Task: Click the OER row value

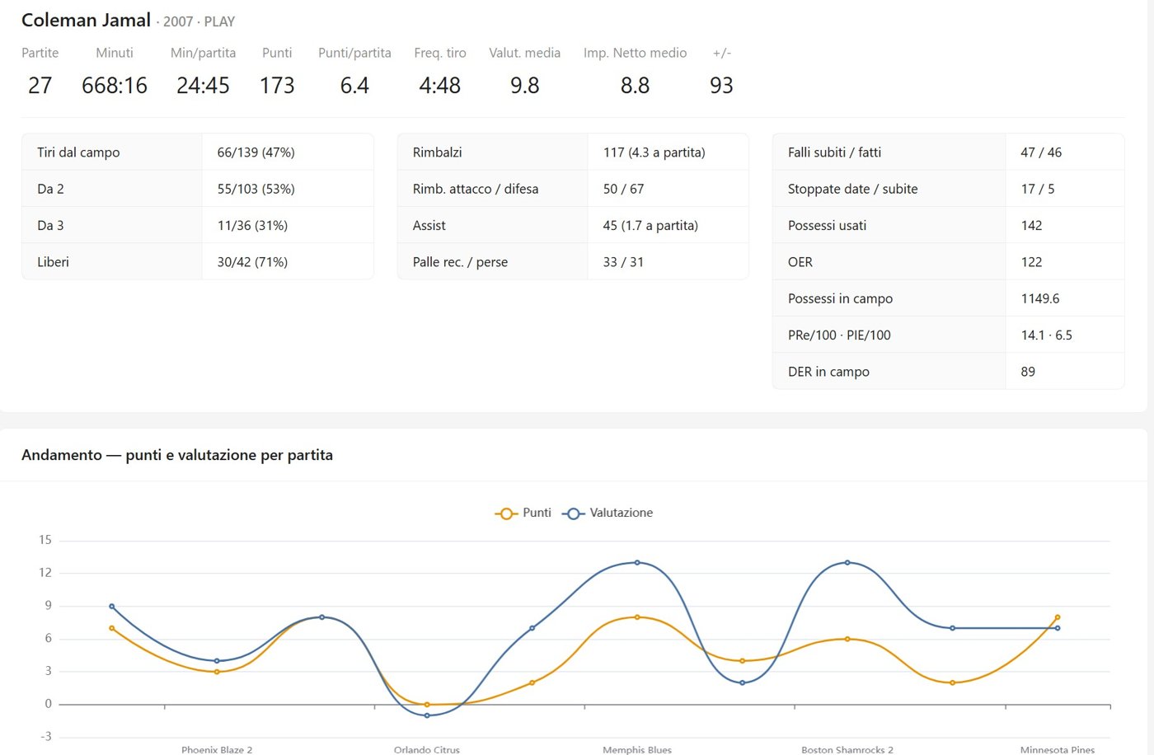Action: (1031, 262)
